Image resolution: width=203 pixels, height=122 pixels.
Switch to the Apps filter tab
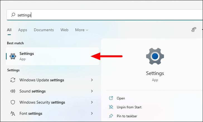[x=23, y=30]
